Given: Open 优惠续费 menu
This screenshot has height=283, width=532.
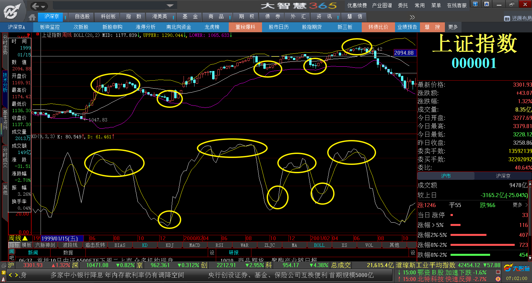Looking at the screenshot, I should click(357, 5).
